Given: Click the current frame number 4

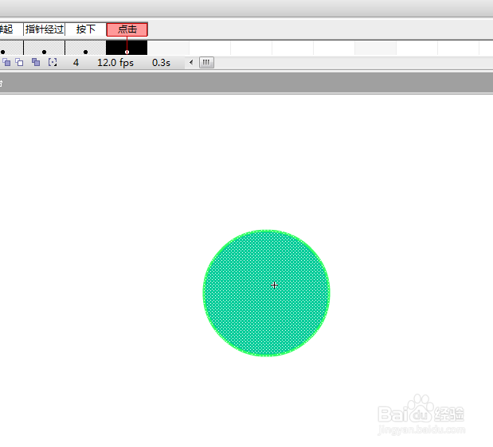Looking at the screenshot, I should [76, 63].
